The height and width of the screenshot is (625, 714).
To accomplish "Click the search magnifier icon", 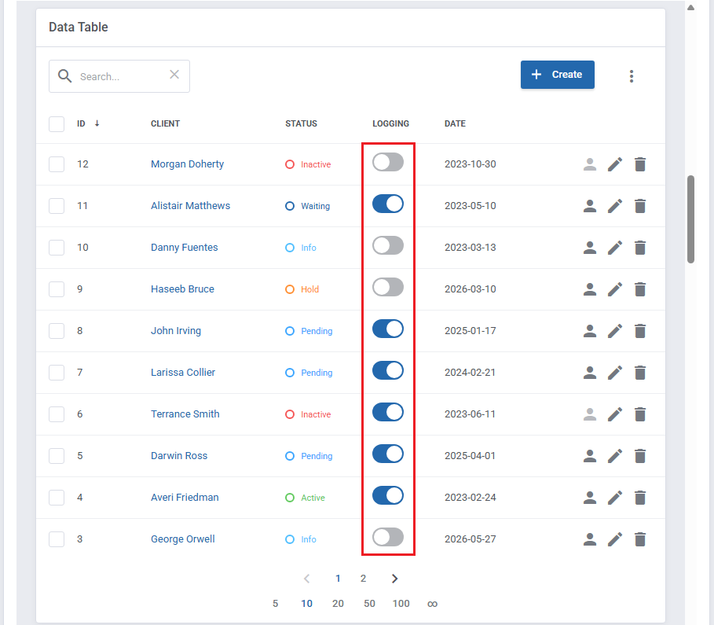I will [64, 76].
